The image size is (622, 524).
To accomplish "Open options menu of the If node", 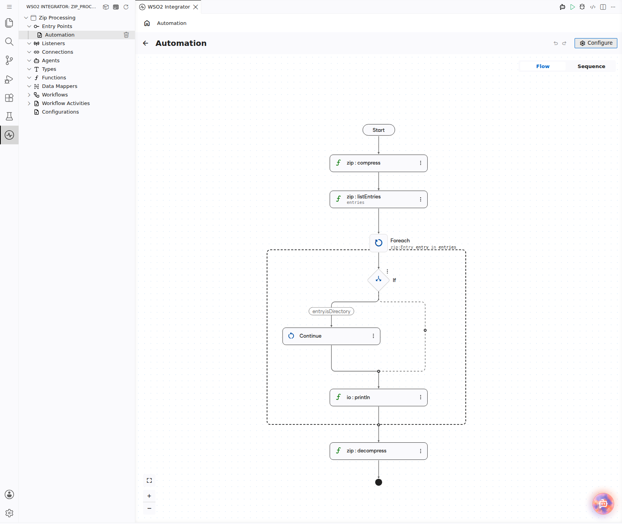I will point(388,272).
